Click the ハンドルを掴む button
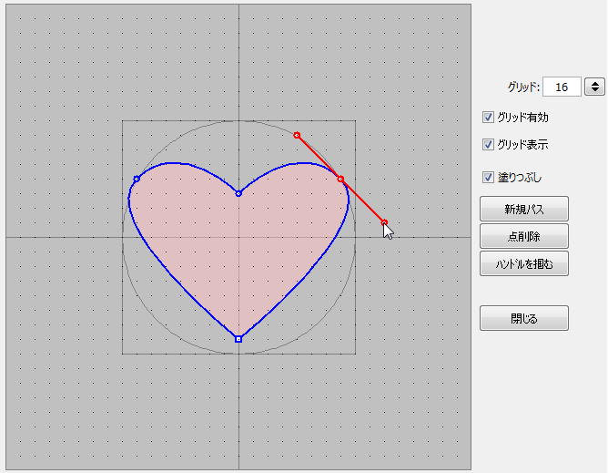Image resolution: width=608 pixels, height=473 pixels. pyautogui.click(x=524, y=263)
